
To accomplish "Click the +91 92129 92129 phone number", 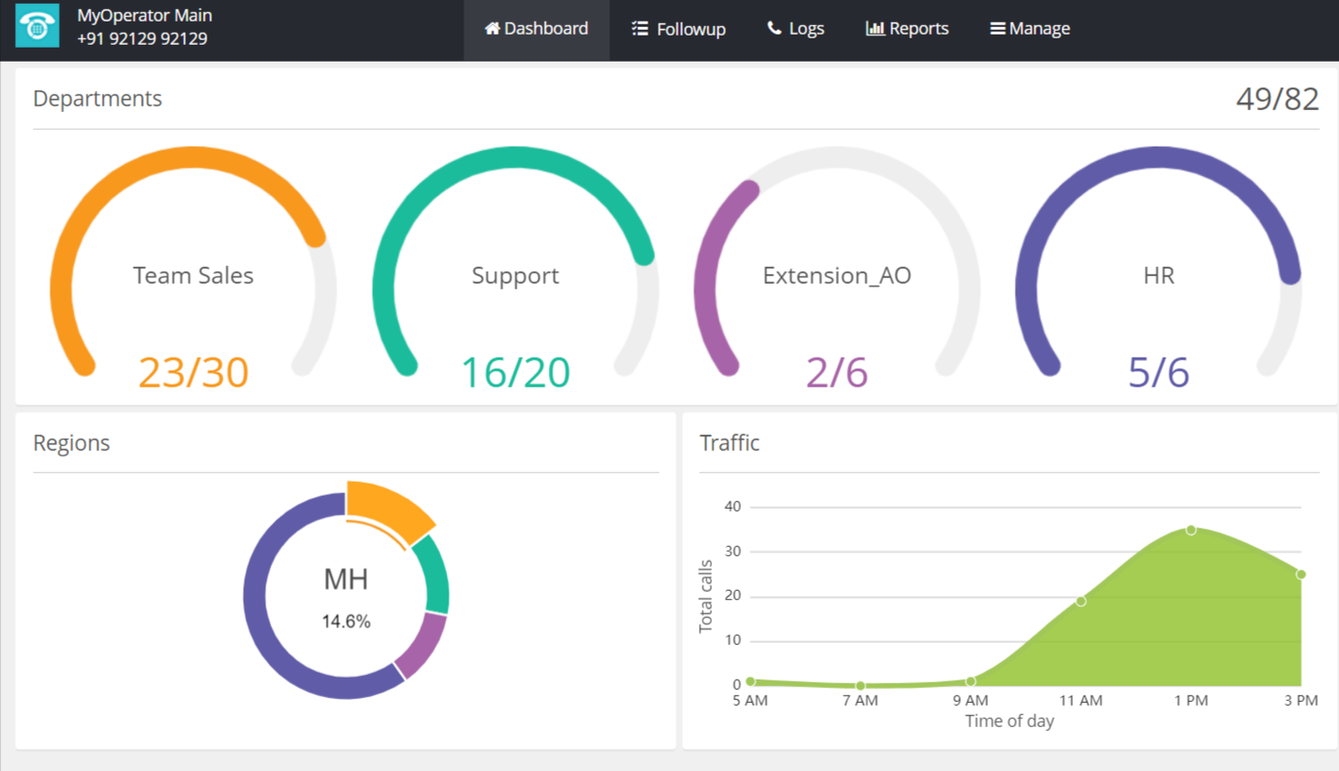I will coord(142,39).
